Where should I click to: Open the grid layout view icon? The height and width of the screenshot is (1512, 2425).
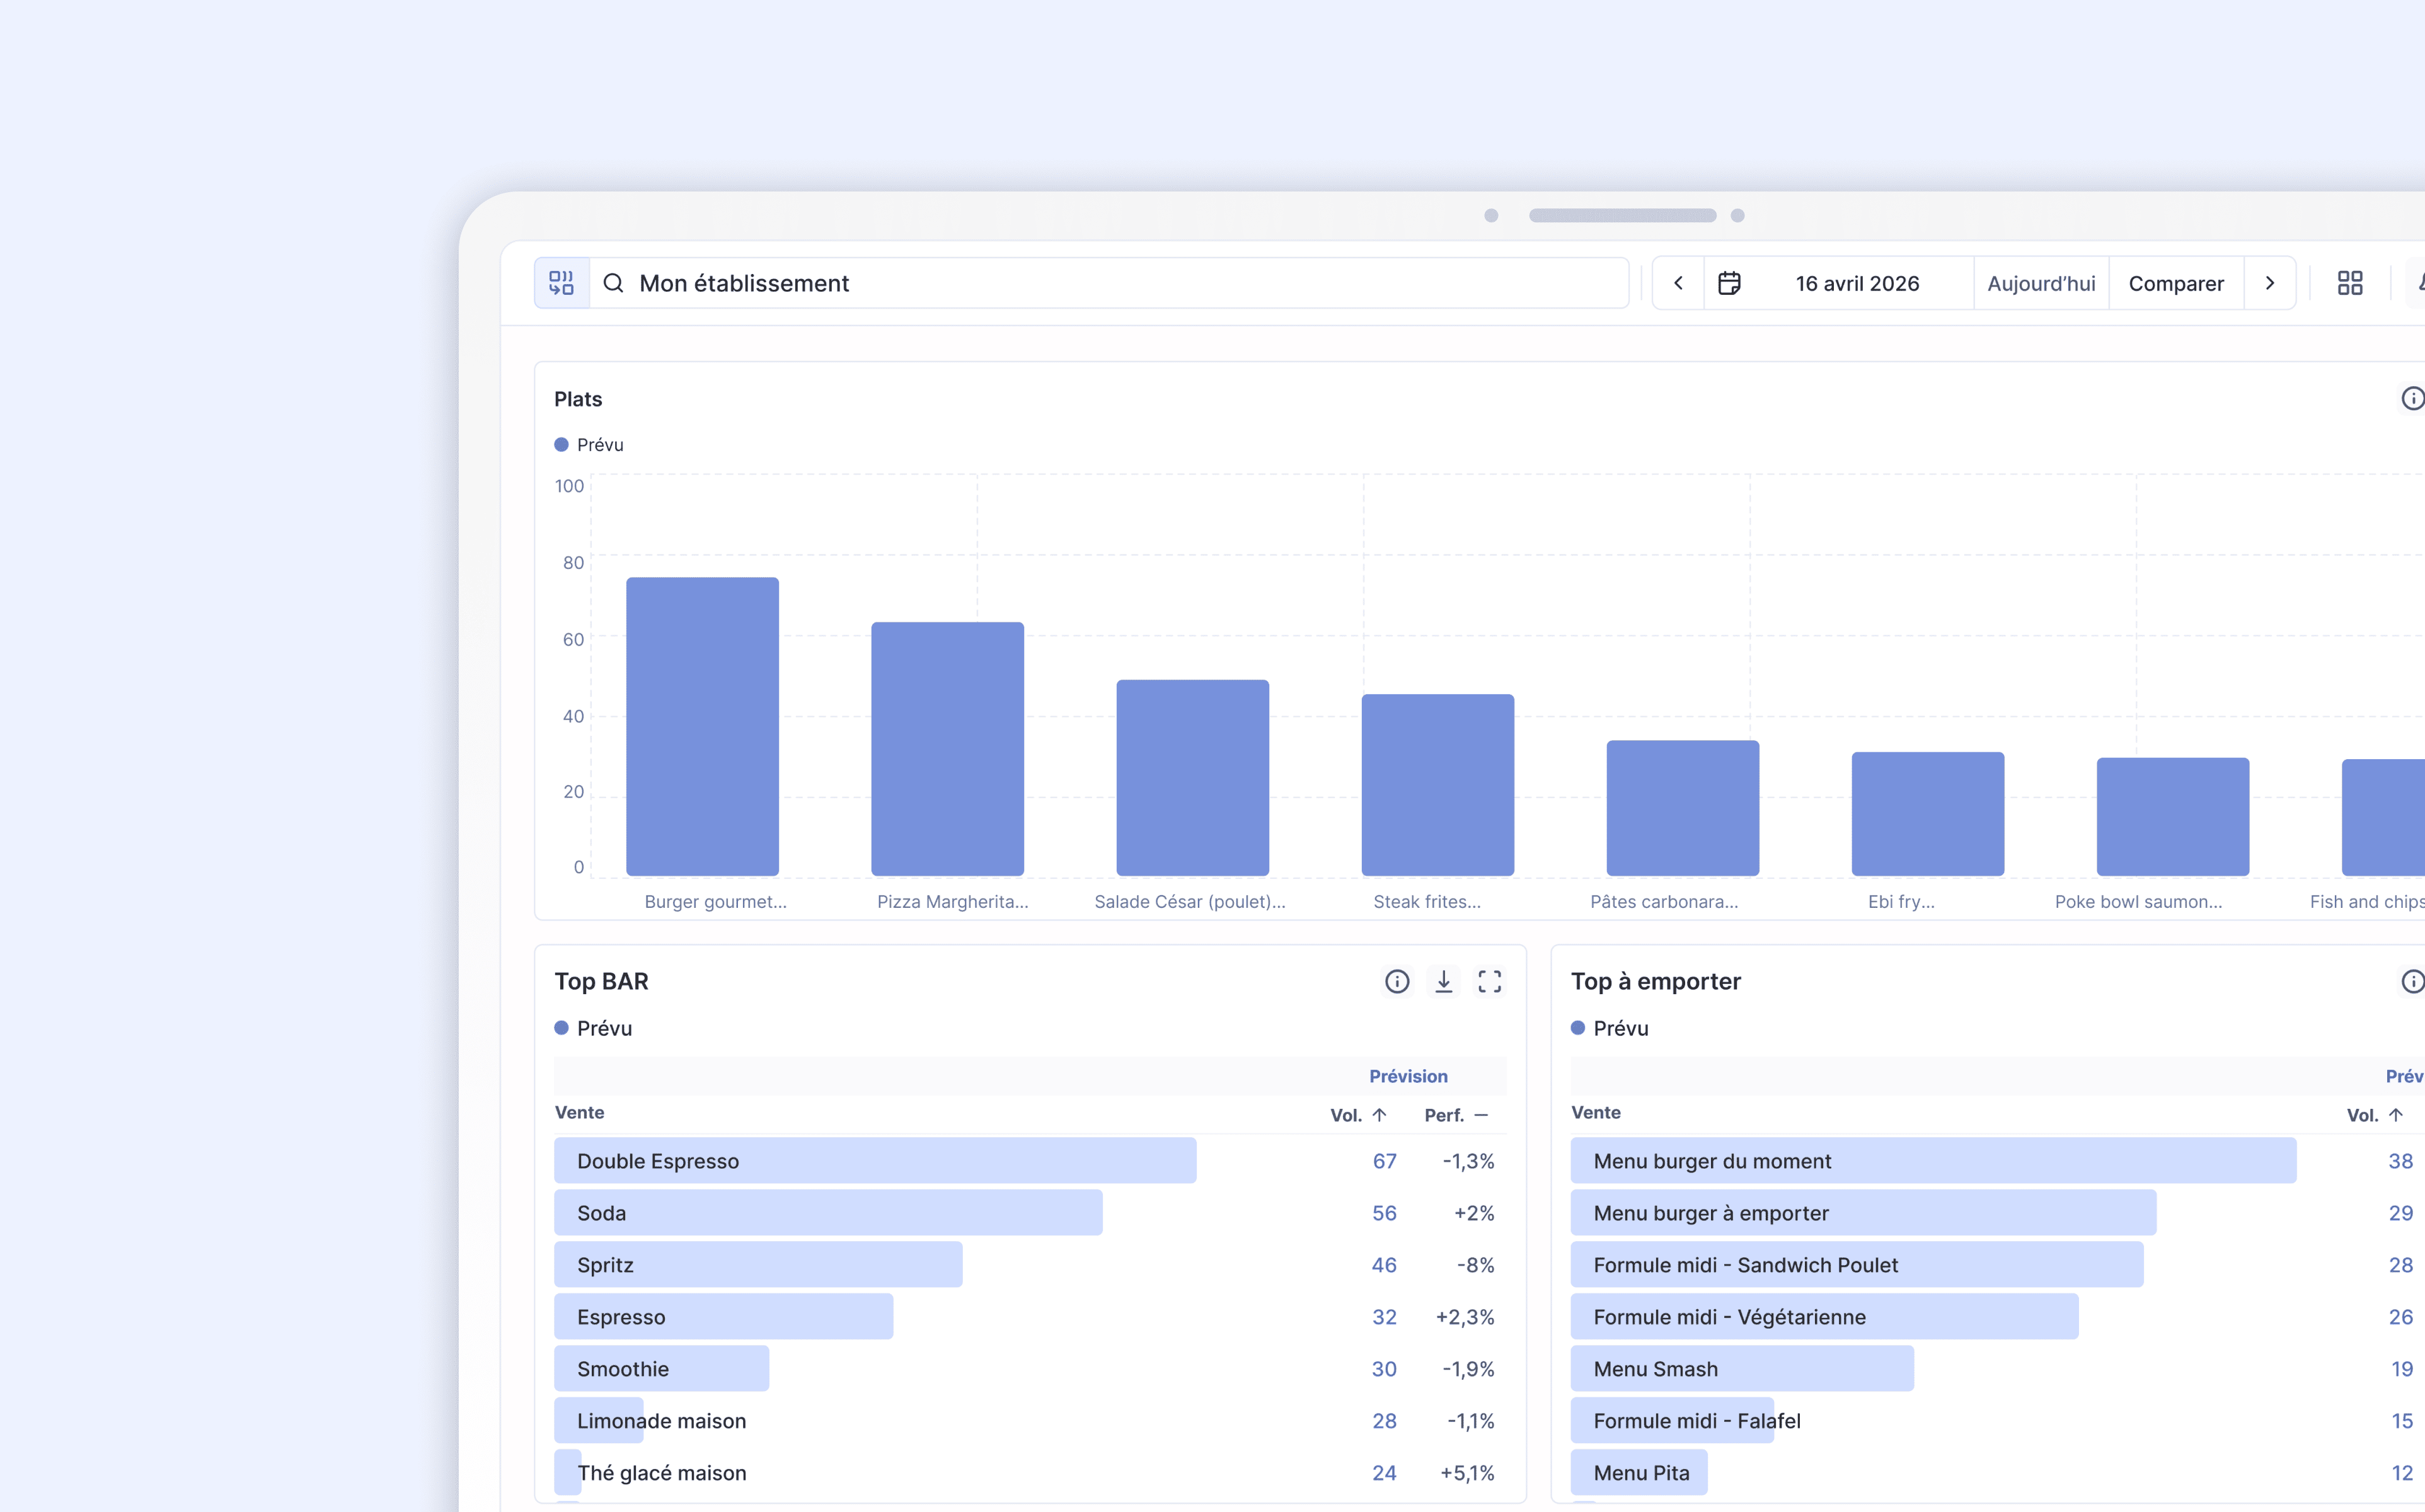2349,283
